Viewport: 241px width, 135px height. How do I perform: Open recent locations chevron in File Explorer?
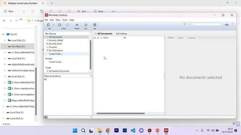tap(16, 21)
